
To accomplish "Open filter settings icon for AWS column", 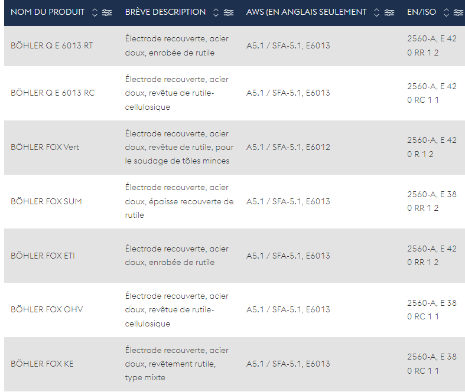I will 389,12.
